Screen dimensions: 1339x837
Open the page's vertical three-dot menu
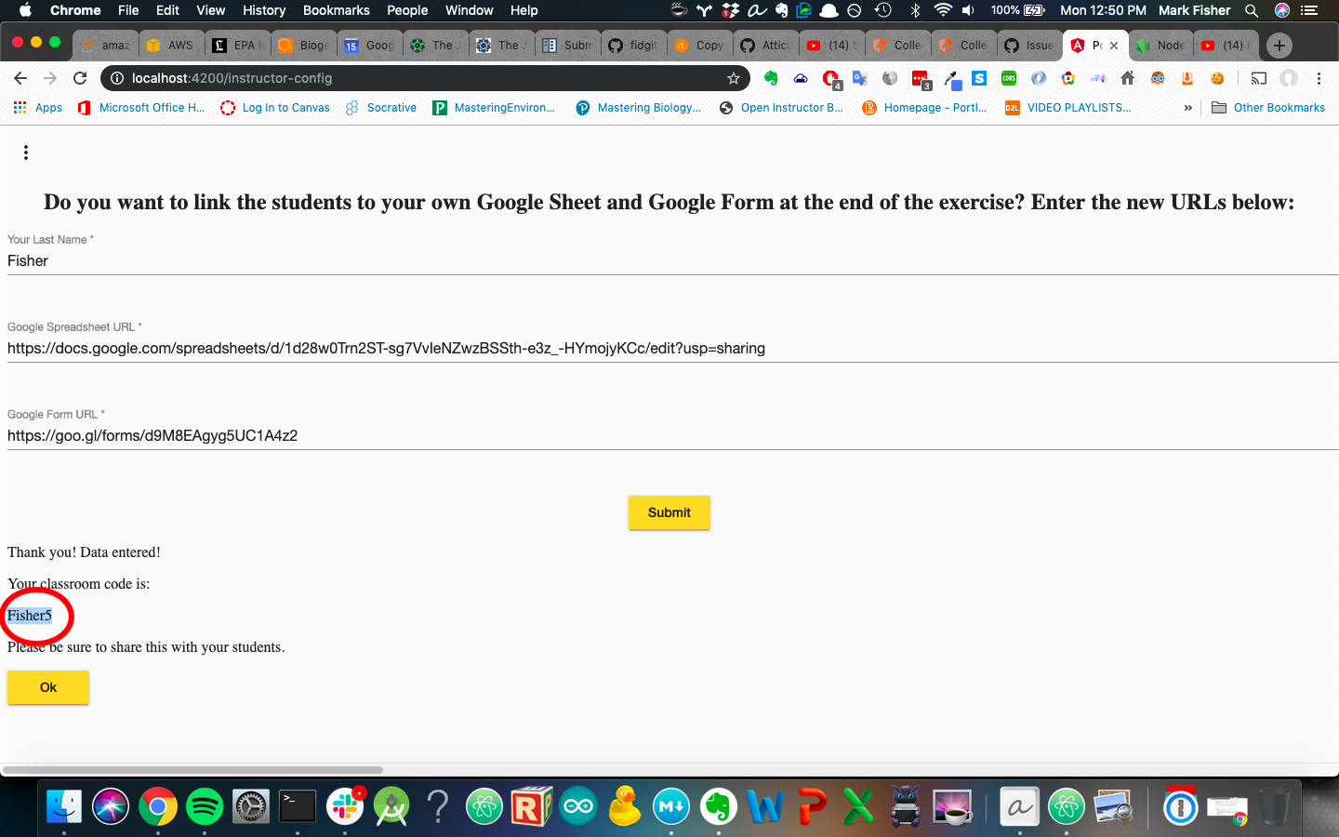[x=25, y=152]
